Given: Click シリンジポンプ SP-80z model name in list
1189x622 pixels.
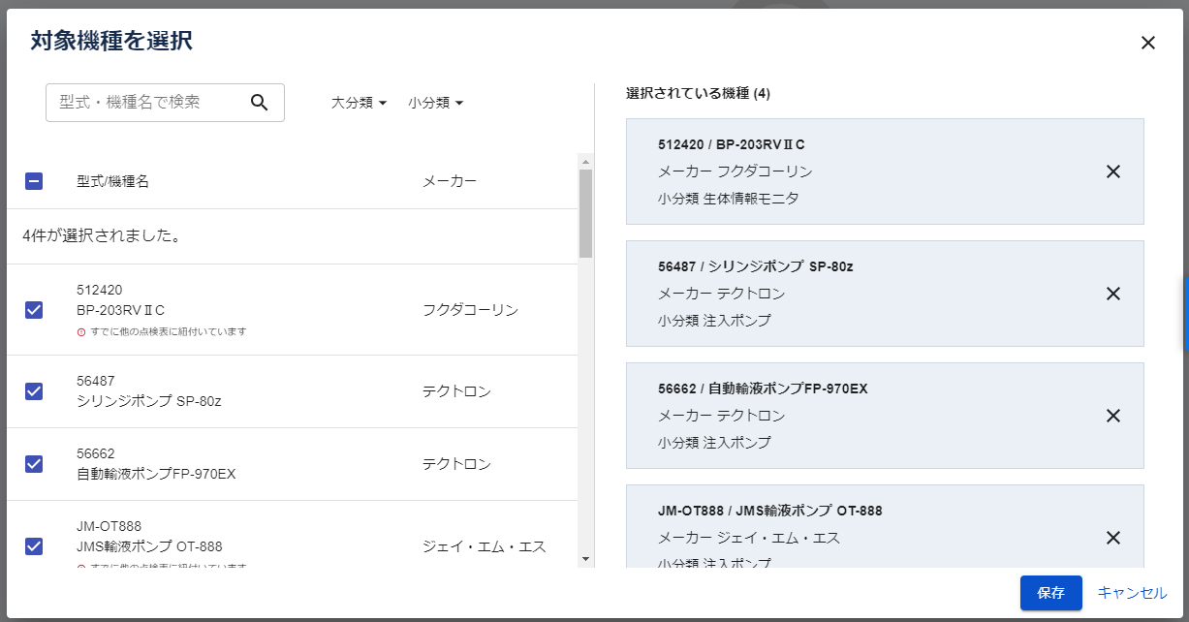Looking at the screenshot, I should click(x=149, y=401).
